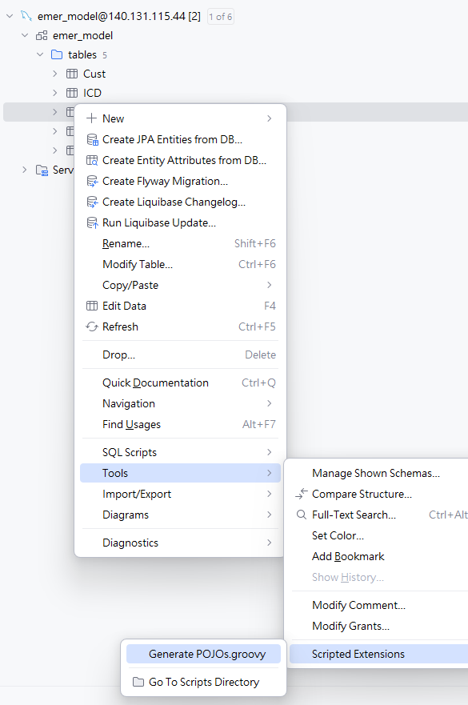This screenshot has height=705, width=468.
Task: Click the 1 of 6 schema counter badge
Action: [x=220, y=17]
